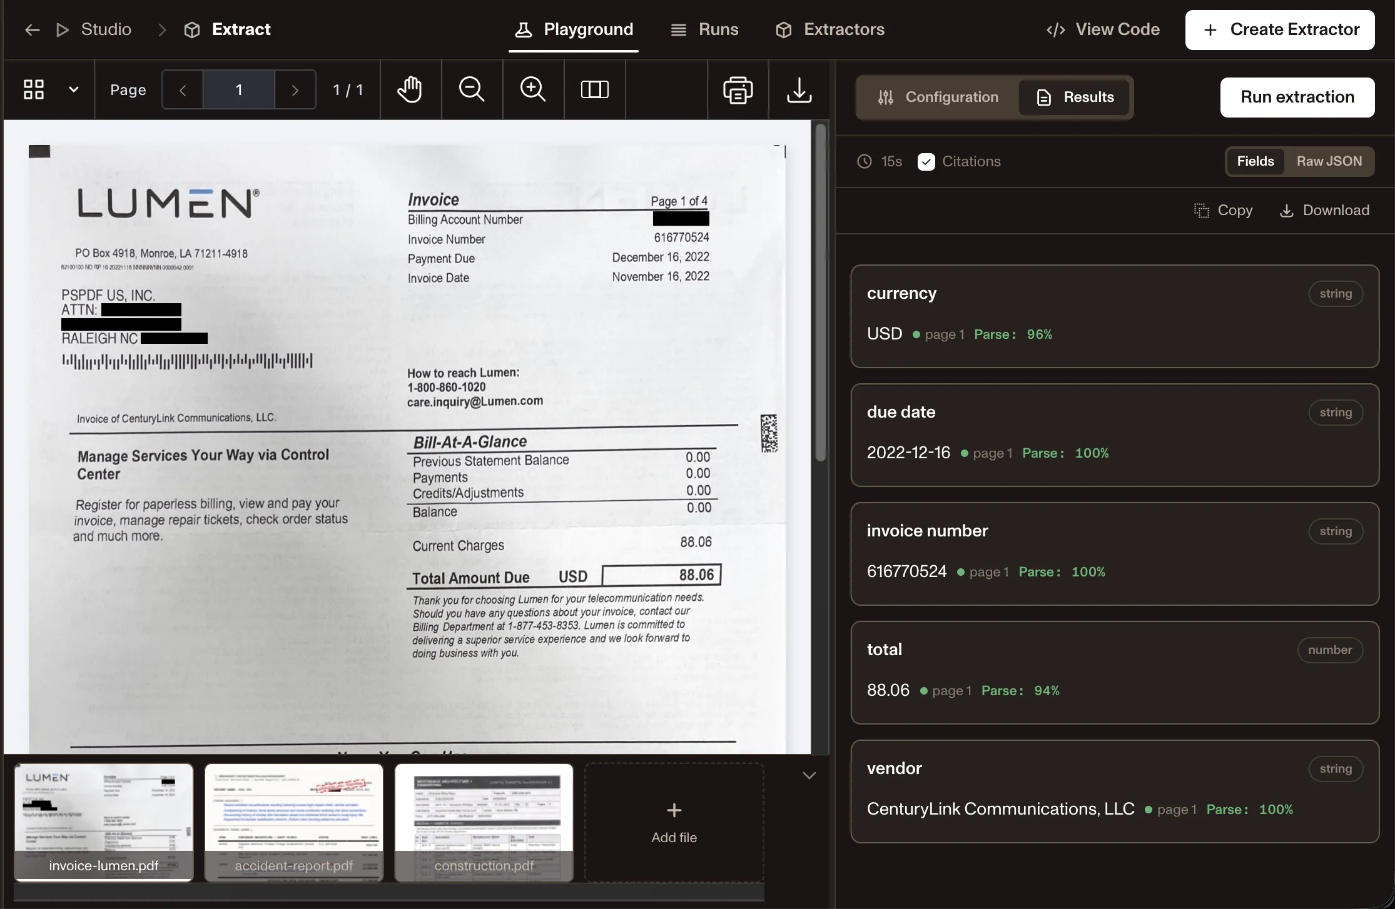Click the QR code on the invoice

point(769,433)
